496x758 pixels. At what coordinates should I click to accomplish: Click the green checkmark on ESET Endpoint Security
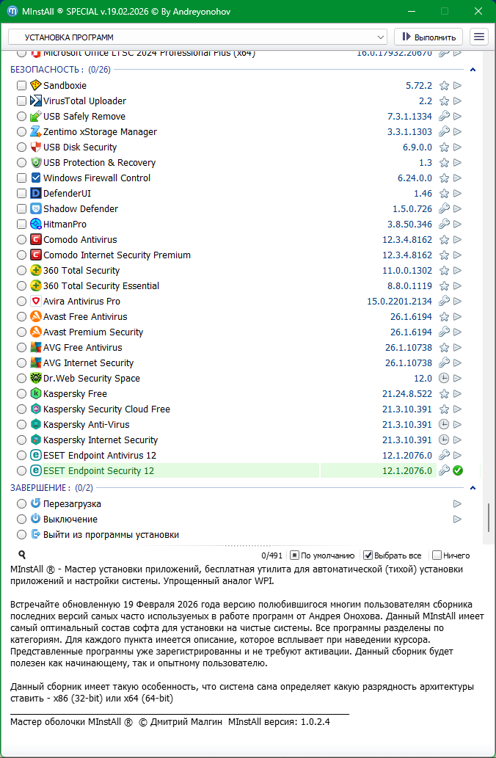(x=458, y=471)
